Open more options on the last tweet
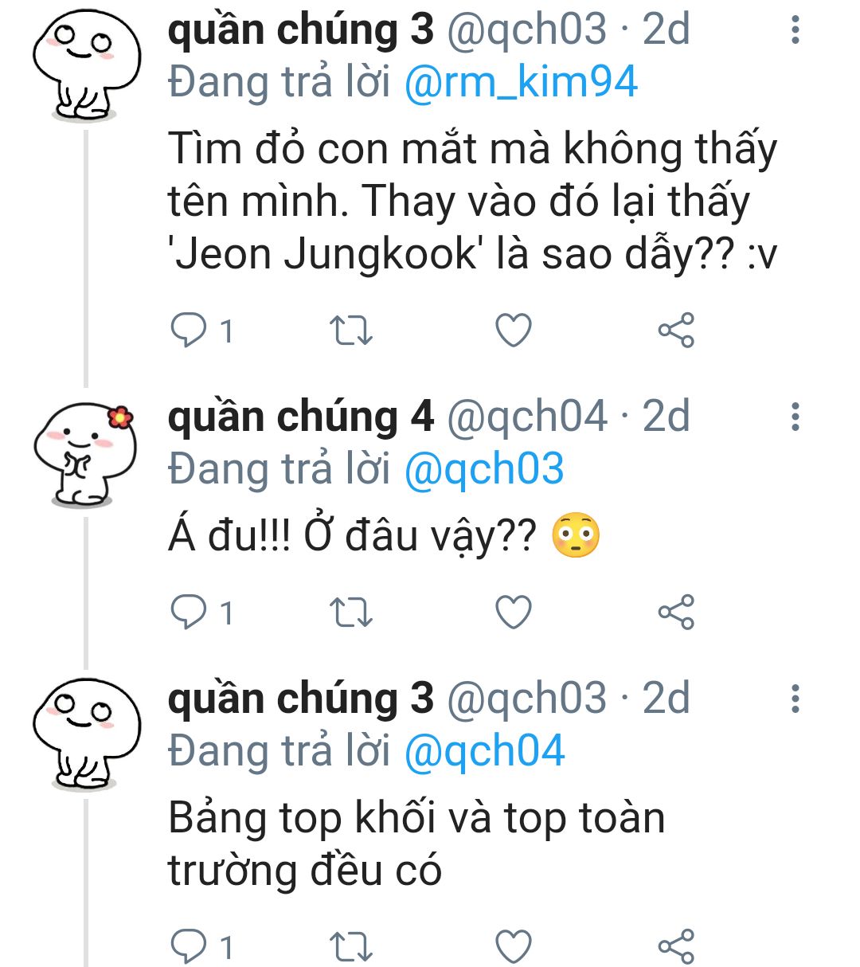The height and width of the screenshot is (967, 860). pos(795,699)
